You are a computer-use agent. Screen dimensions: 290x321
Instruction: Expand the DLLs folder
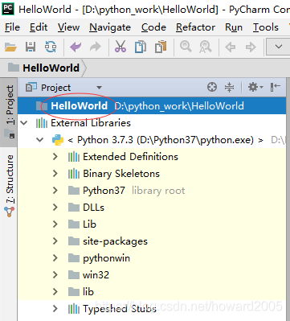(55, 208)
